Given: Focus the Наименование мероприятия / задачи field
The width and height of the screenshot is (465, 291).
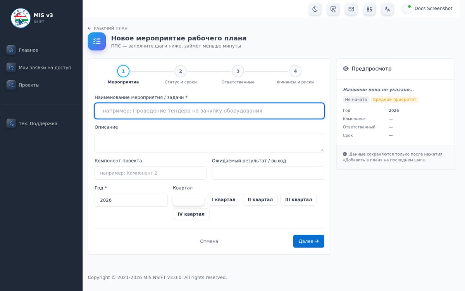Looking at the screenshot, I should point(209,111).
